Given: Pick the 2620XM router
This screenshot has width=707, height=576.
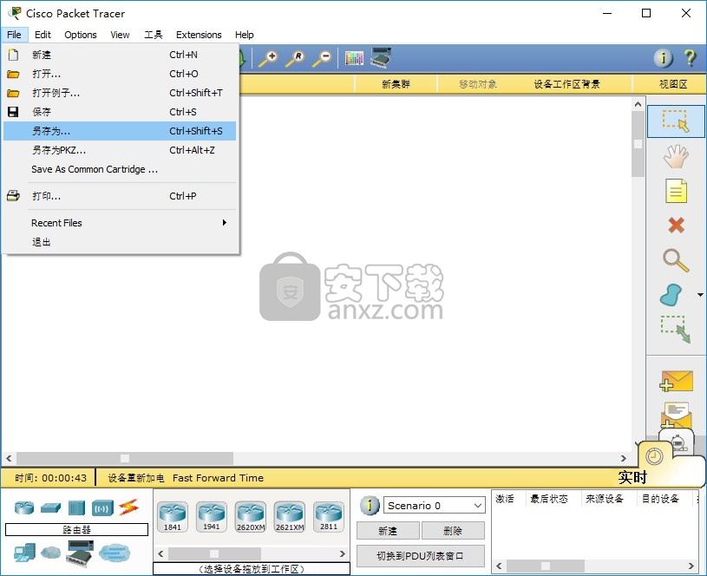Looking at the screenshot, I should [x=251, y=517].
